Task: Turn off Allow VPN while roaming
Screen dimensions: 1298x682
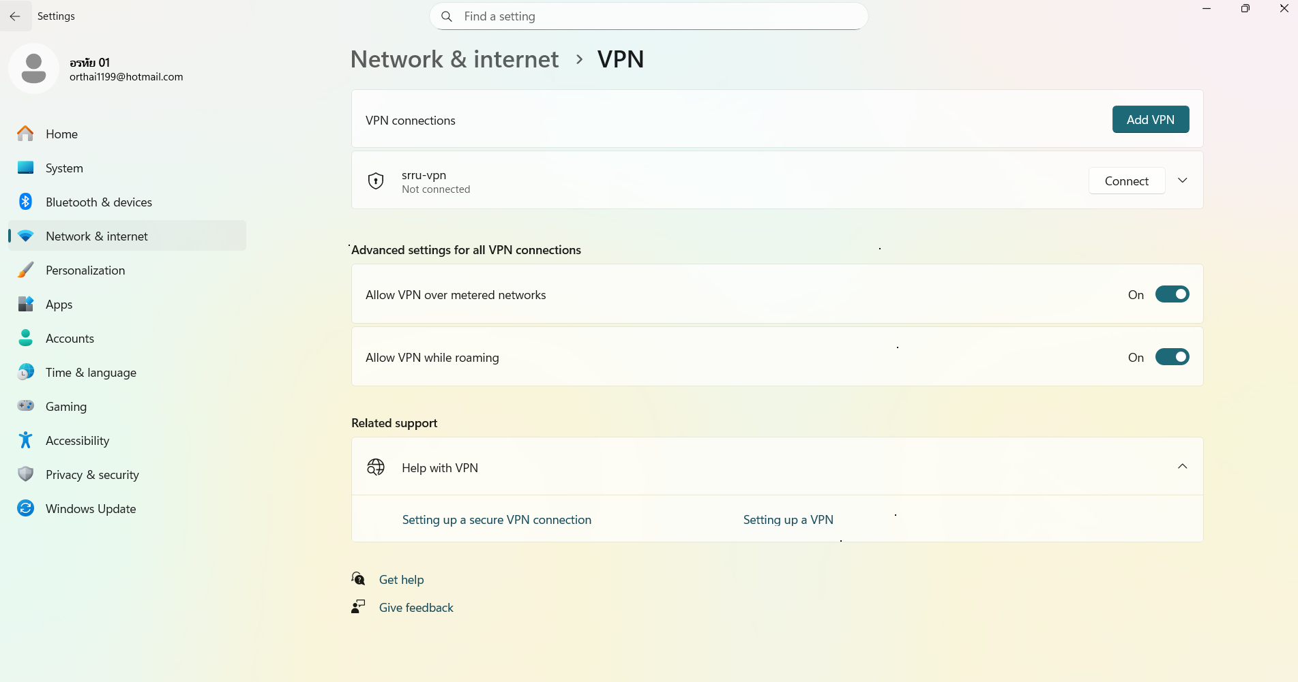Action: tap(1172, 357)
